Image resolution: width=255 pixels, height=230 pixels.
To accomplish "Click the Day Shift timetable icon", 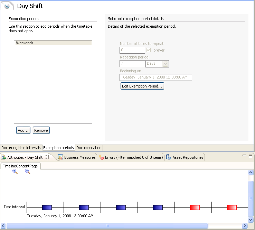I will [7, 6].
